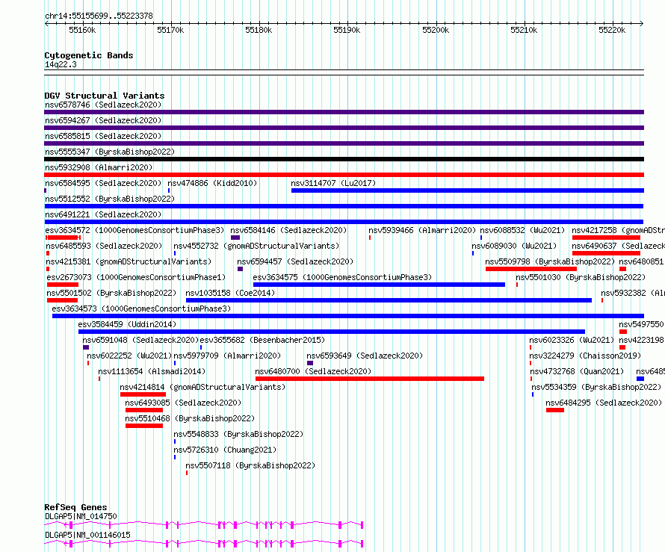Image resolution: width=665 pixels, height=552 pixels.
Task: Click the red esv3634572 variant bar
Action: tap(63, 238)
